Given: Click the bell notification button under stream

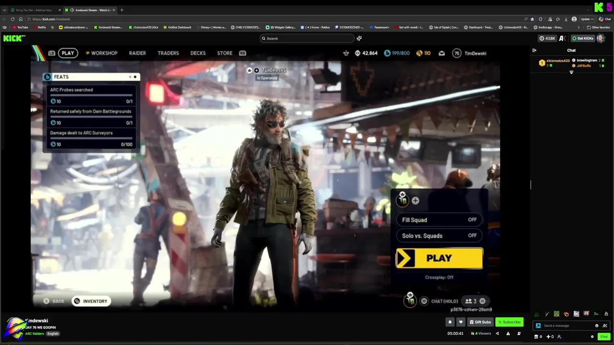Looking at the screenshot, I should (x=450, y=322).
